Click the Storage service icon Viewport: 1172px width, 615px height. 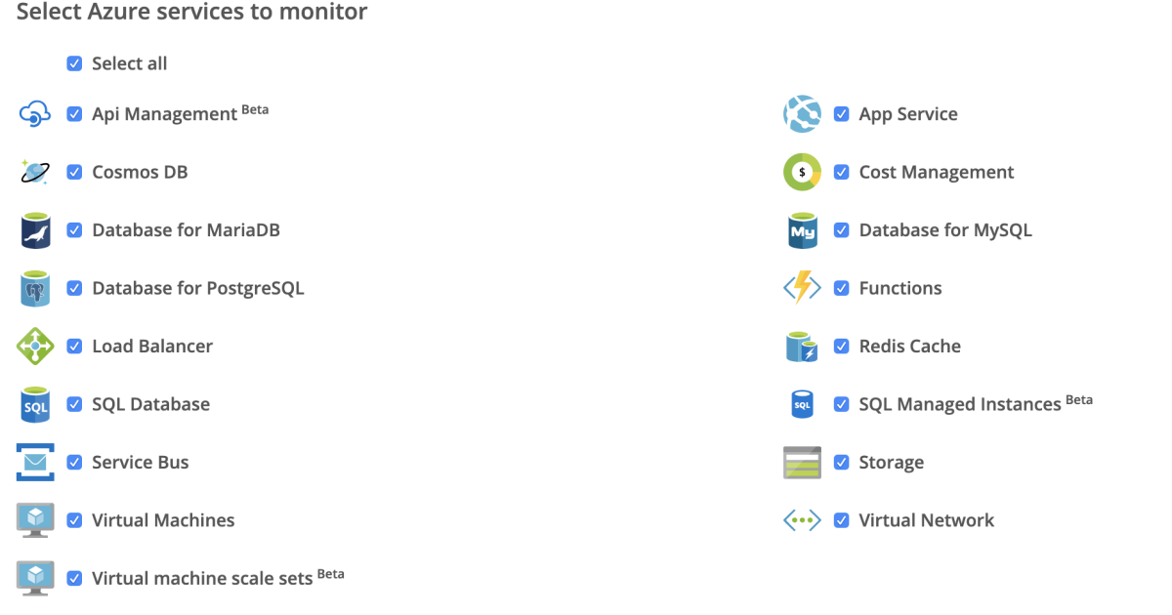pos(802,463)
